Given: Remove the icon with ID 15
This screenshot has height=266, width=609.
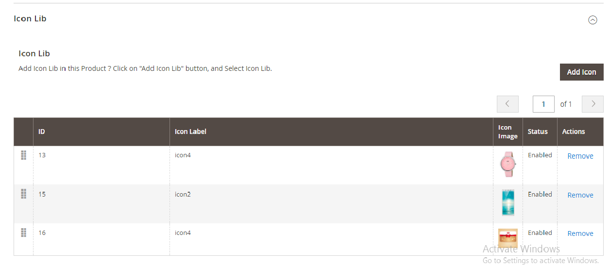Looking at the screenshot, I should tap(580, 195).
